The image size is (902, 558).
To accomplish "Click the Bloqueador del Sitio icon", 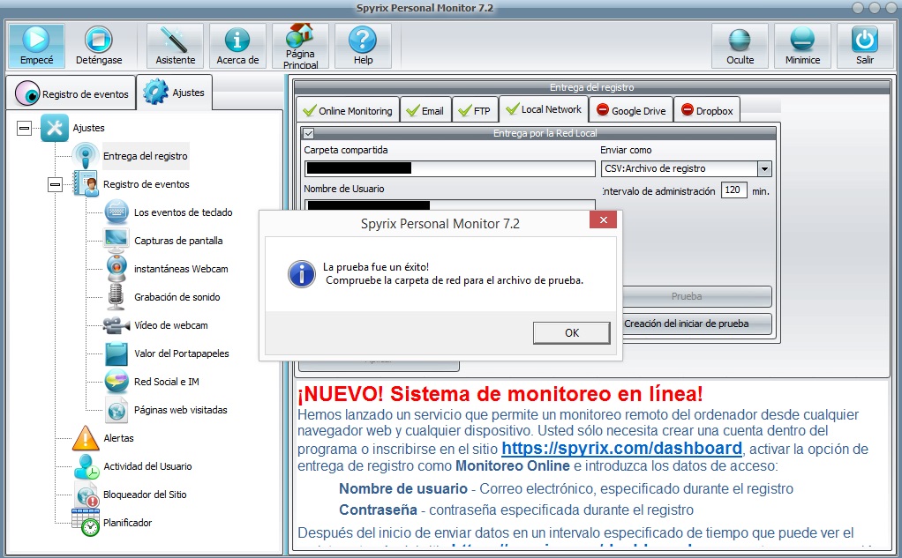I will coord(86,495).
